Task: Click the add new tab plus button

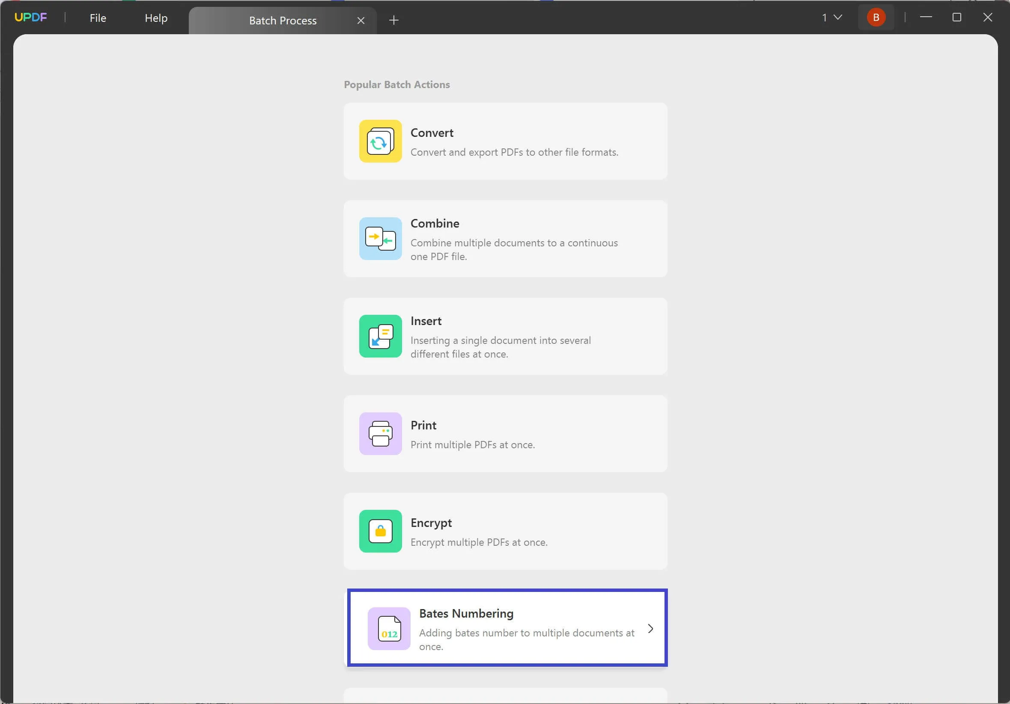Action: click(393, 20)
